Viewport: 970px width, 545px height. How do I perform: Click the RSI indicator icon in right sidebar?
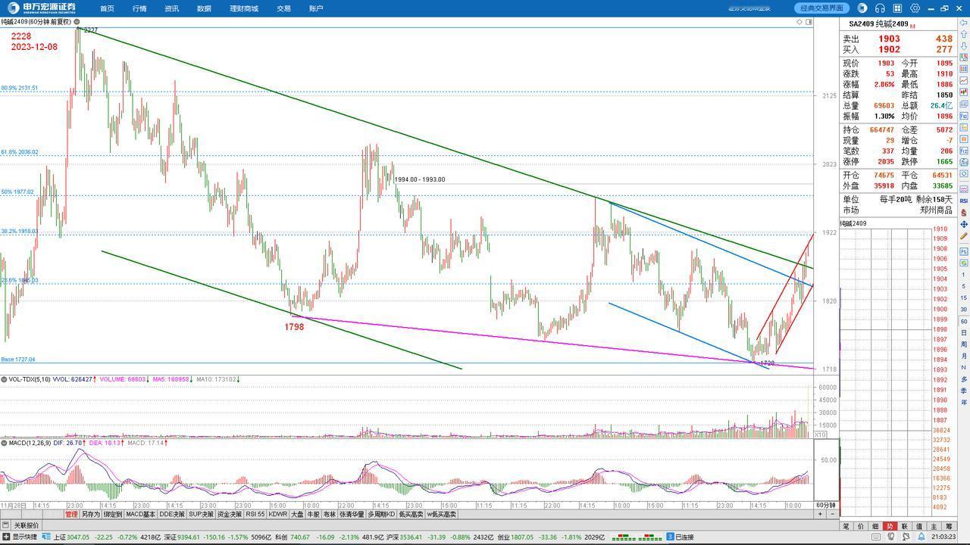[963, 201]
